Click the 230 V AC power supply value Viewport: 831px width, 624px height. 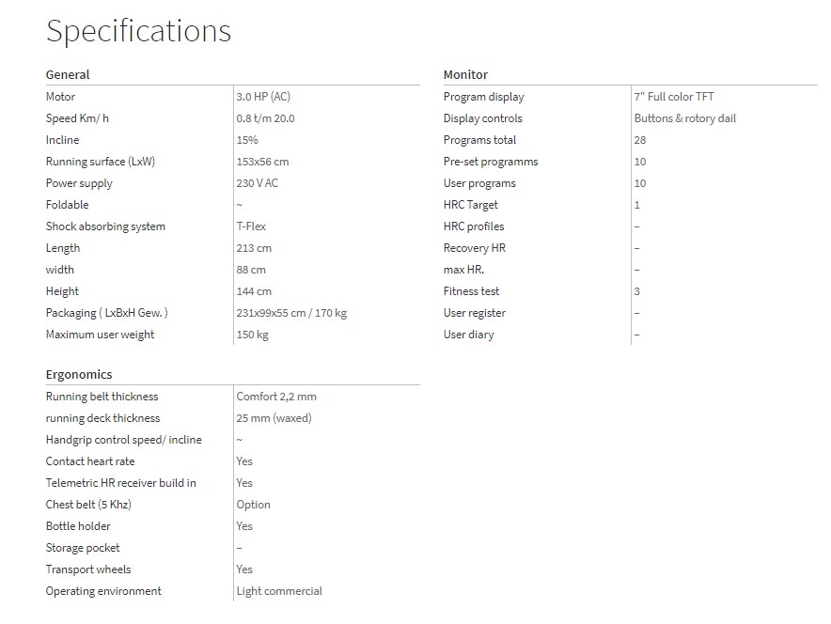pyautogui.click(x=258, y=183)
